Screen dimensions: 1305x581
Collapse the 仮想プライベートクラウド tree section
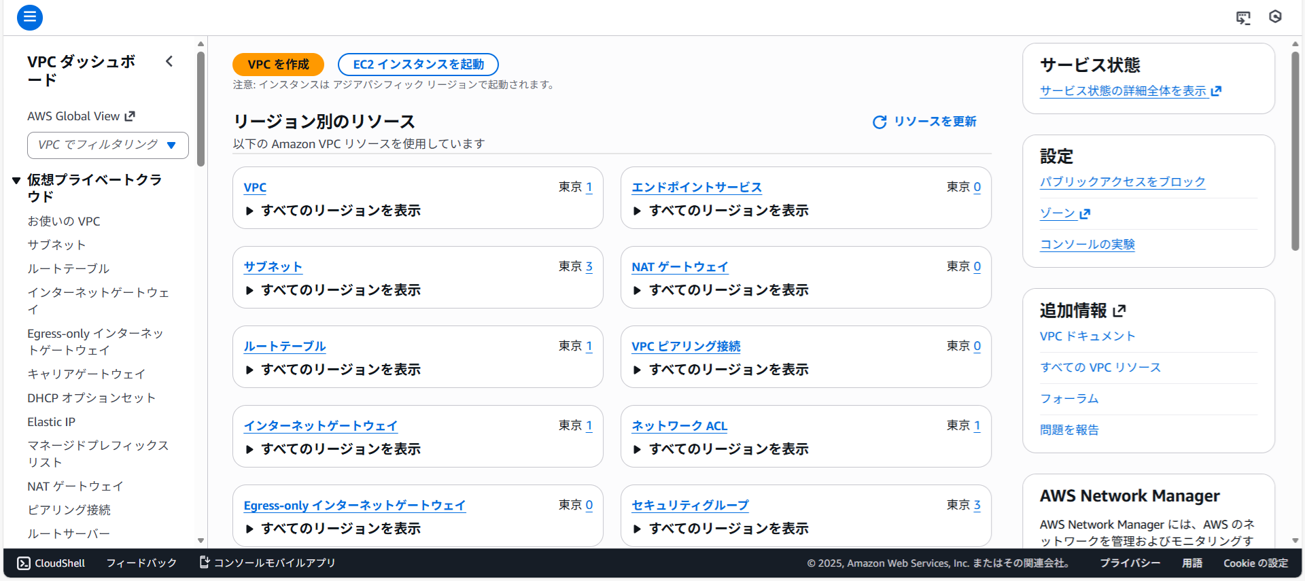16,181
